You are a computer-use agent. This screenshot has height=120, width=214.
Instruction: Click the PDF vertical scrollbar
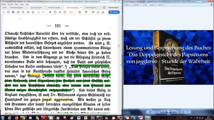[118, 64]
